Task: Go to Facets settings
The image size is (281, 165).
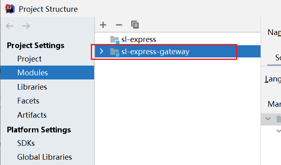Action: (28, 101)
